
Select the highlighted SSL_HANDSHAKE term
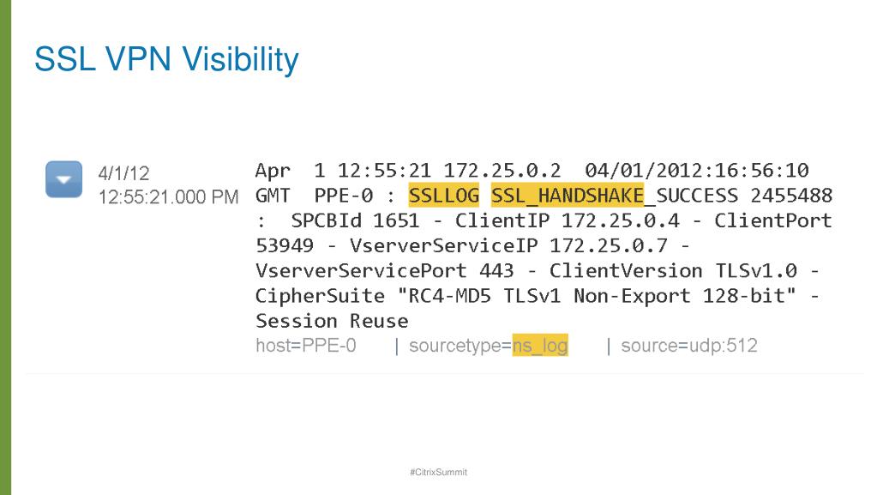click(x=568, y=196)
